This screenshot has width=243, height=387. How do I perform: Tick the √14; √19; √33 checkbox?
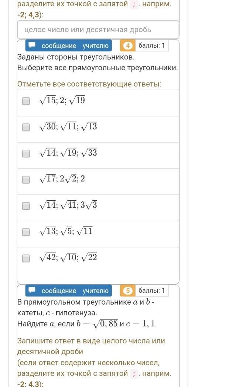pyautogui.click(x=26, y=153)
